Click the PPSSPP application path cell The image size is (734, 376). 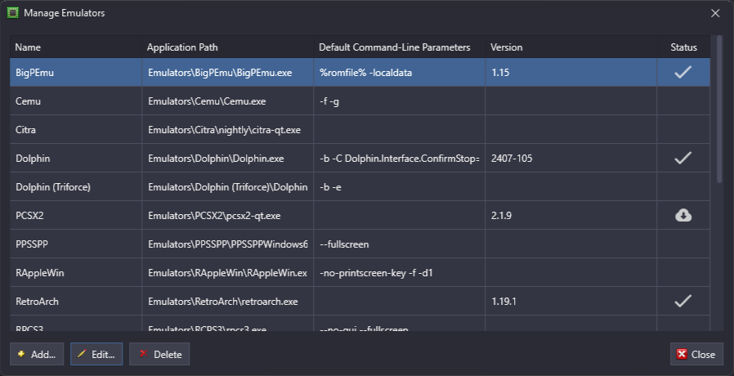tap(227, 244)
